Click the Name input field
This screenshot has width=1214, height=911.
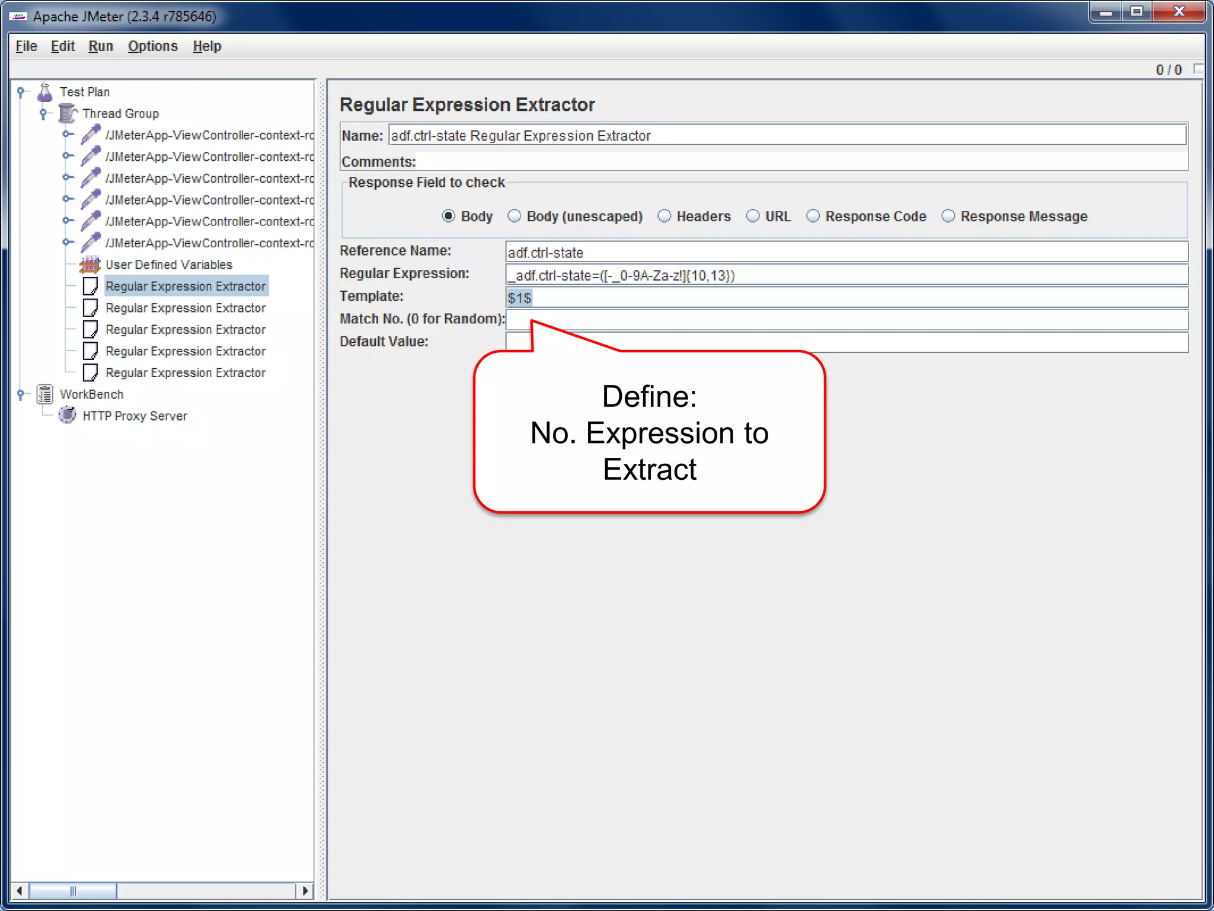point(788,135)
